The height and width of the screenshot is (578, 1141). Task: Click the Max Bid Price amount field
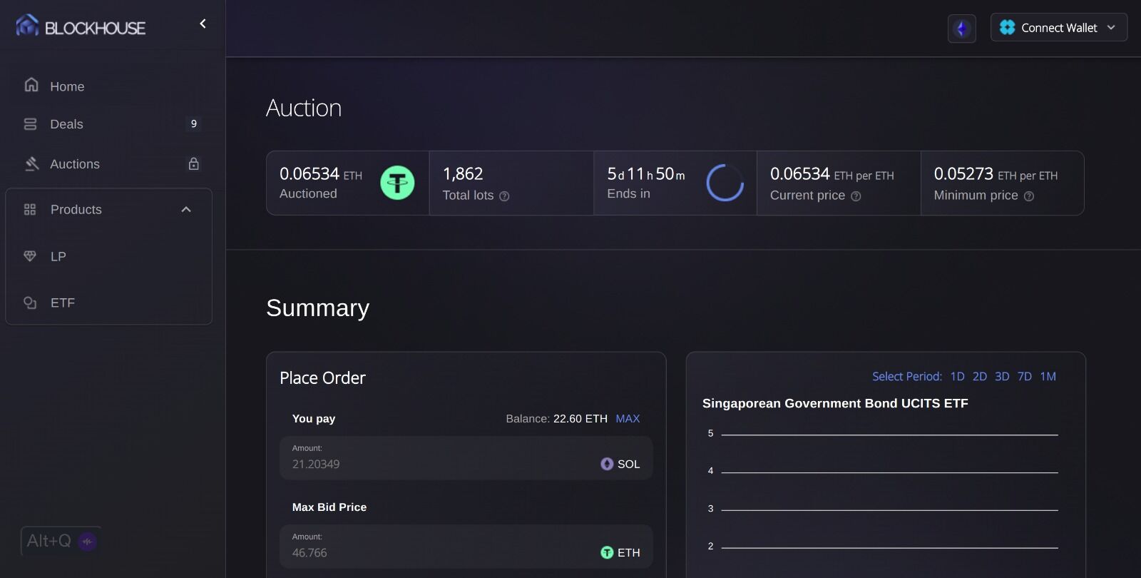pos(466,547)
